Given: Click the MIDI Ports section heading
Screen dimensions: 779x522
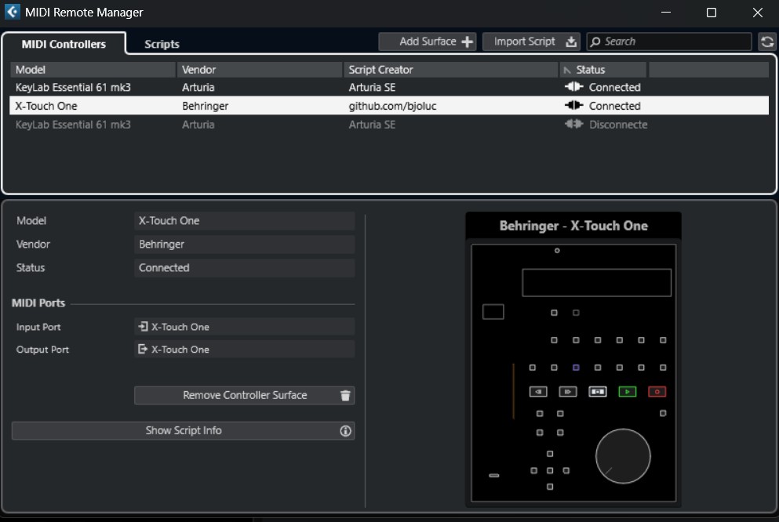Looking at the screenshot, I should tap(38, 303).
